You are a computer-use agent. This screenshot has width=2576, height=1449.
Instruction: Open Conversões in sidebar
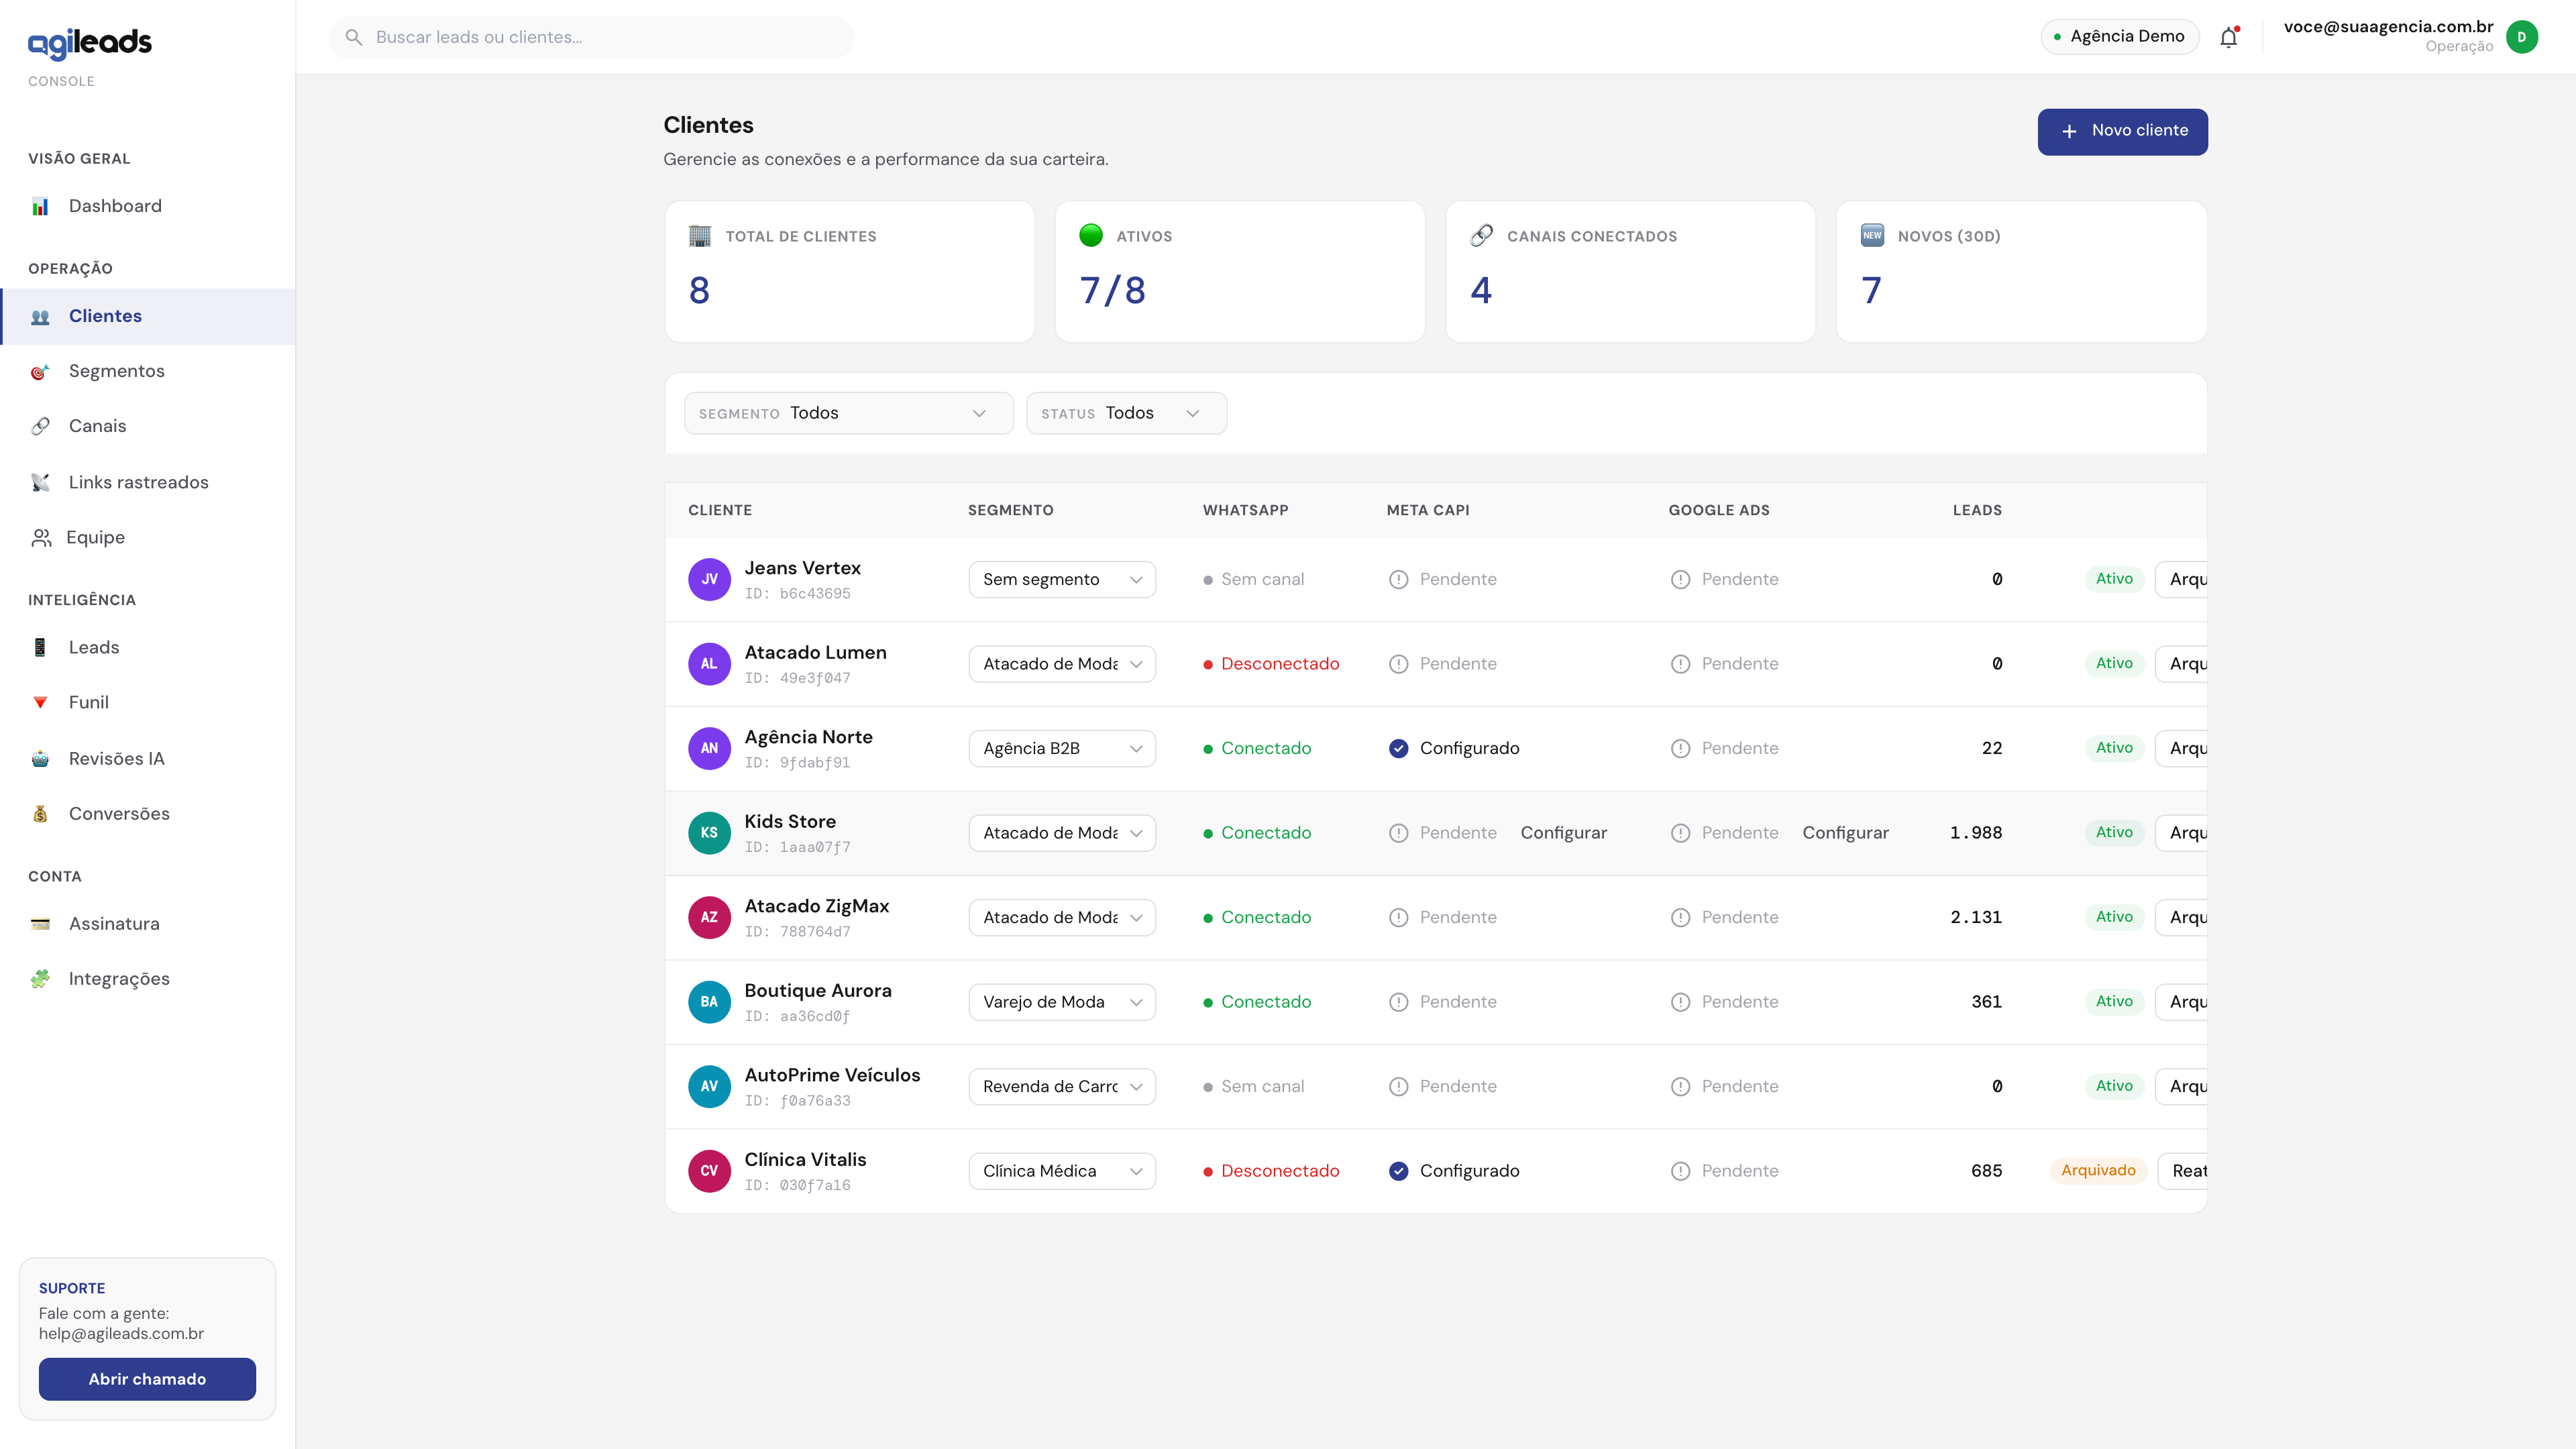[148, 814]
